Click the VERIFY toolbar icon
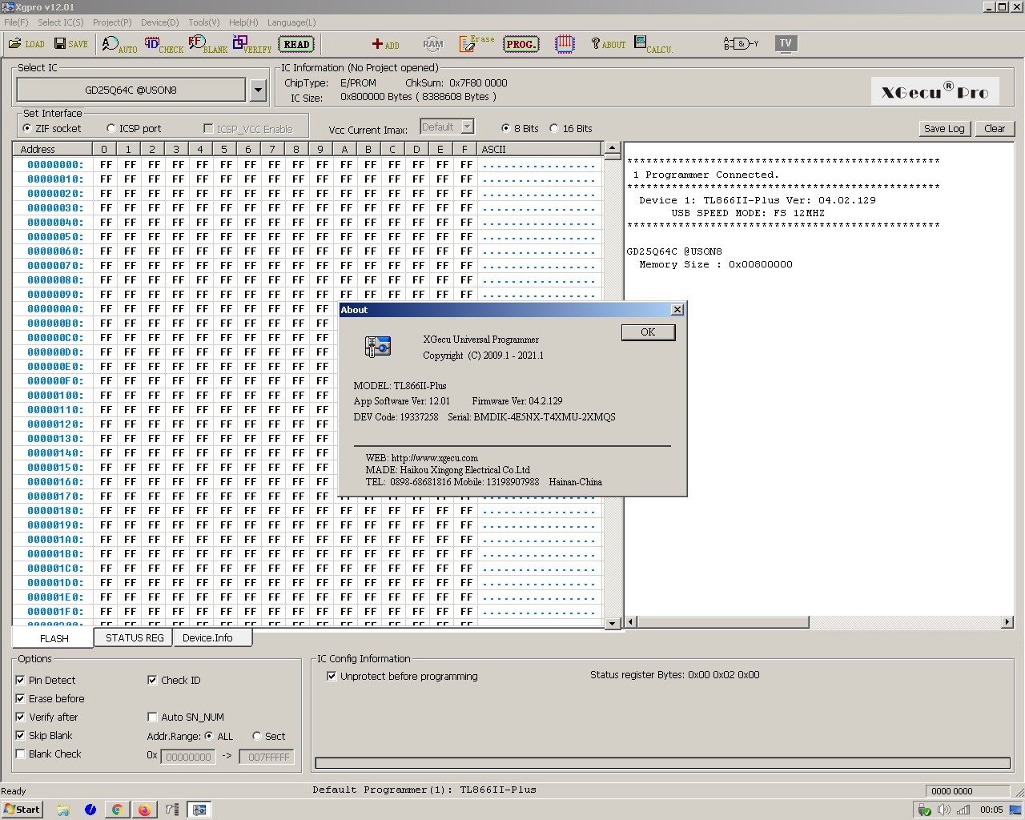1025x820 pixels. (x=252, y=45)
